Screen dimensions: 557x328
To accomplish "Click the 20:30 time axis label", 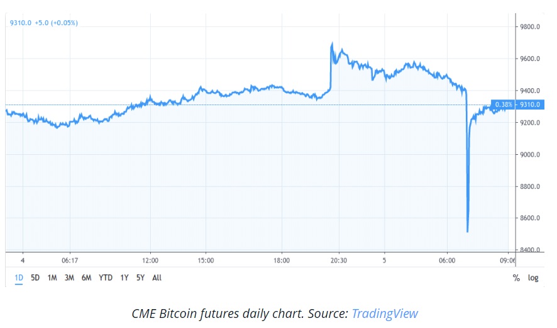I will (338, 260).
